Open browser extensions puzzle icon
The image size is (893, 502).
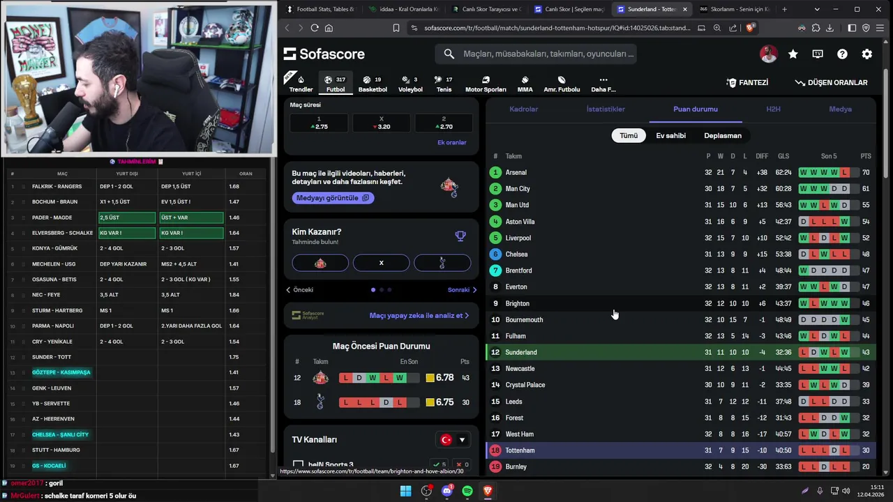[816, 28]
